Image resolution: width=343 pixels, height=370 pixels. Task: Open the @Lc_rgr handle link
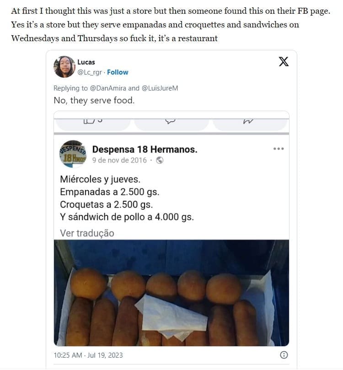tap(90, 72)
